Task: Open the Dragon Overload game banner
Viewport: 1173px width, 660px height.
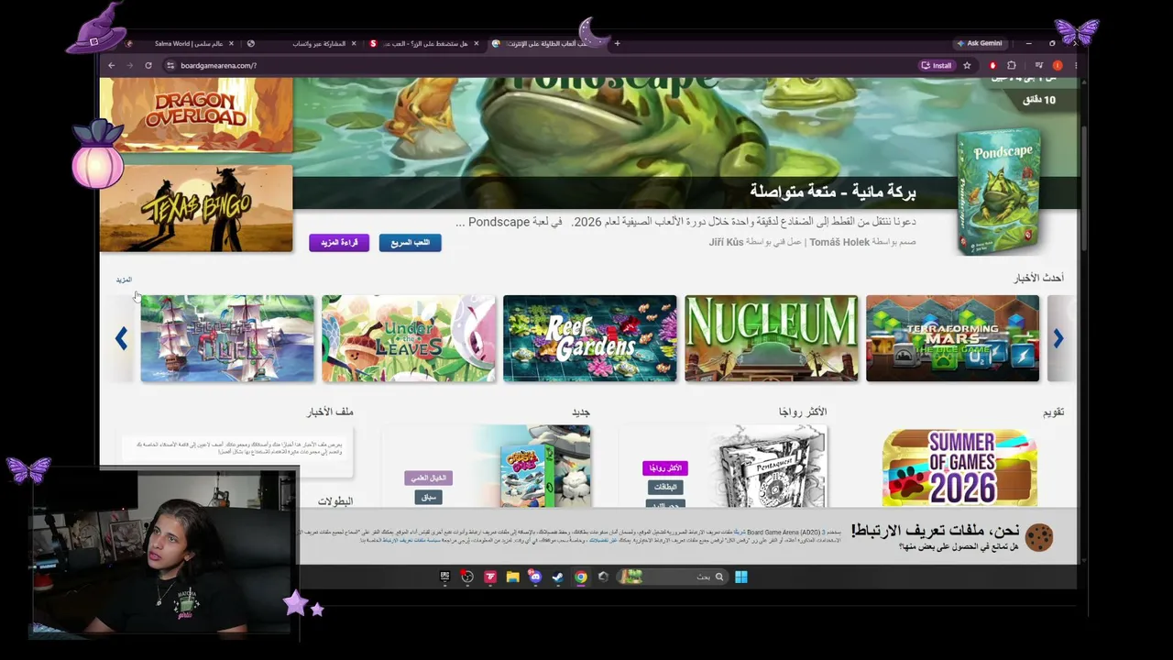Action: click(x=196, y=115)
